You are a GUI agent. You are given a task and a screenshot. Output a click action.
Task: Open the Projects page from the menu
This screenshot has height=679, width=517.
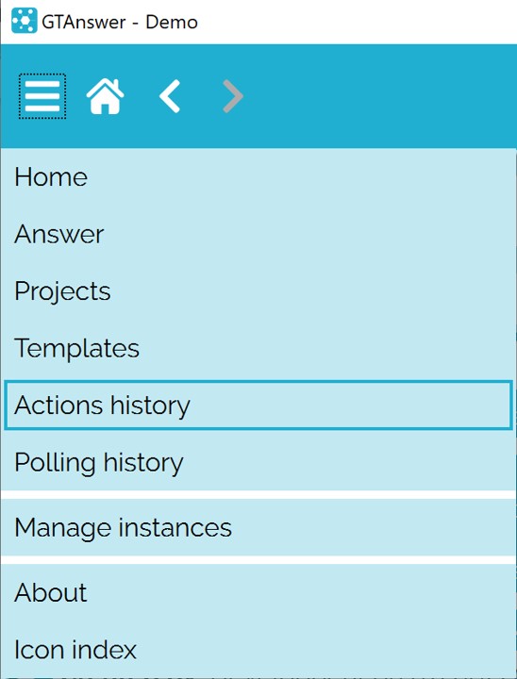258,291
